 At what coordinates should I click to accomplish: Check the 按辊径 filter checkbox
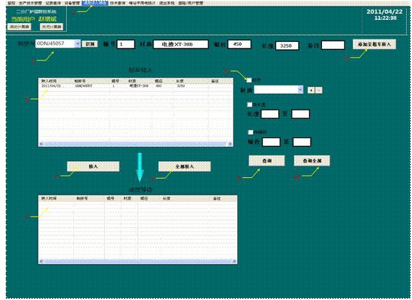click(250, 132)
